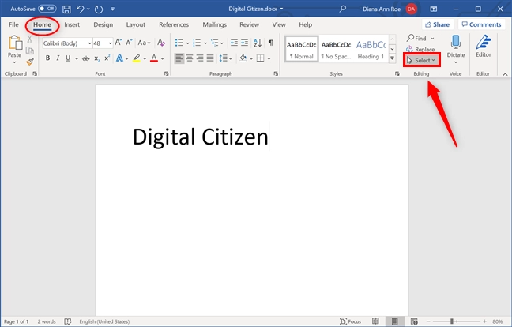Screen dimensions: 512x327
Task: Click the Page 1 of 1 status
Action: click(x=17, y=321)
